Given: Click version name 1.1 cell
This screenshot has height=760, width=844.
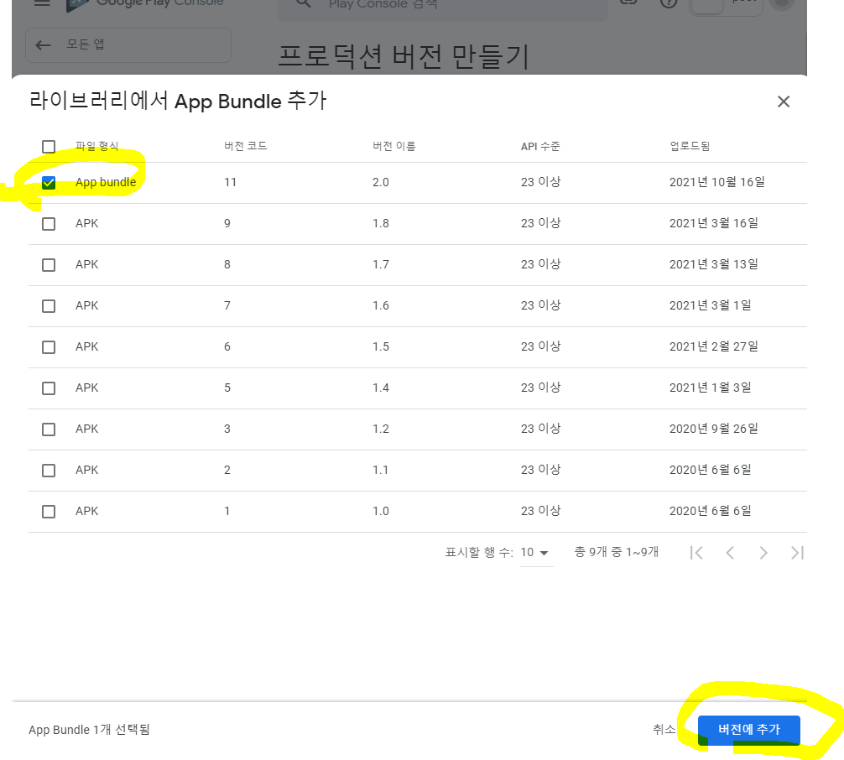Looking at the screenshot, I should [x=381, y=470].
